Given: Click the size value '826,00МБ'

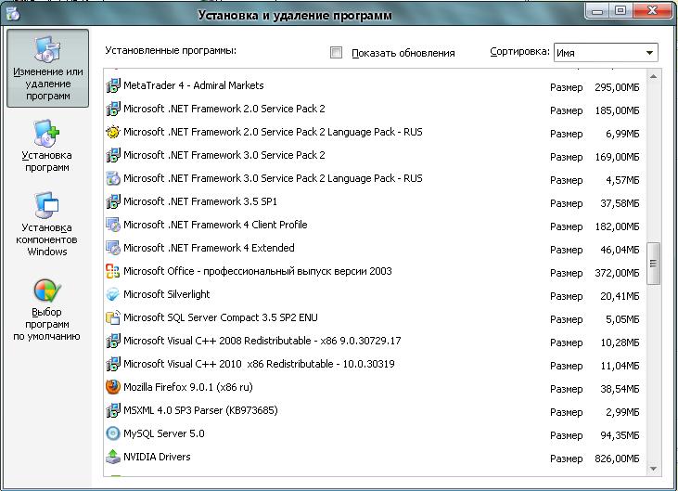Looking at the screenshot, I should pyautogui.click(x=617, y=459).
